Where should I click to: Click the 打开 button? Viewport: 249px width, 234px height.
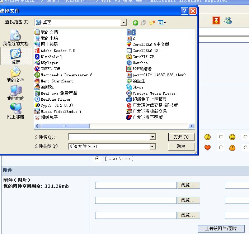point(181,137)
